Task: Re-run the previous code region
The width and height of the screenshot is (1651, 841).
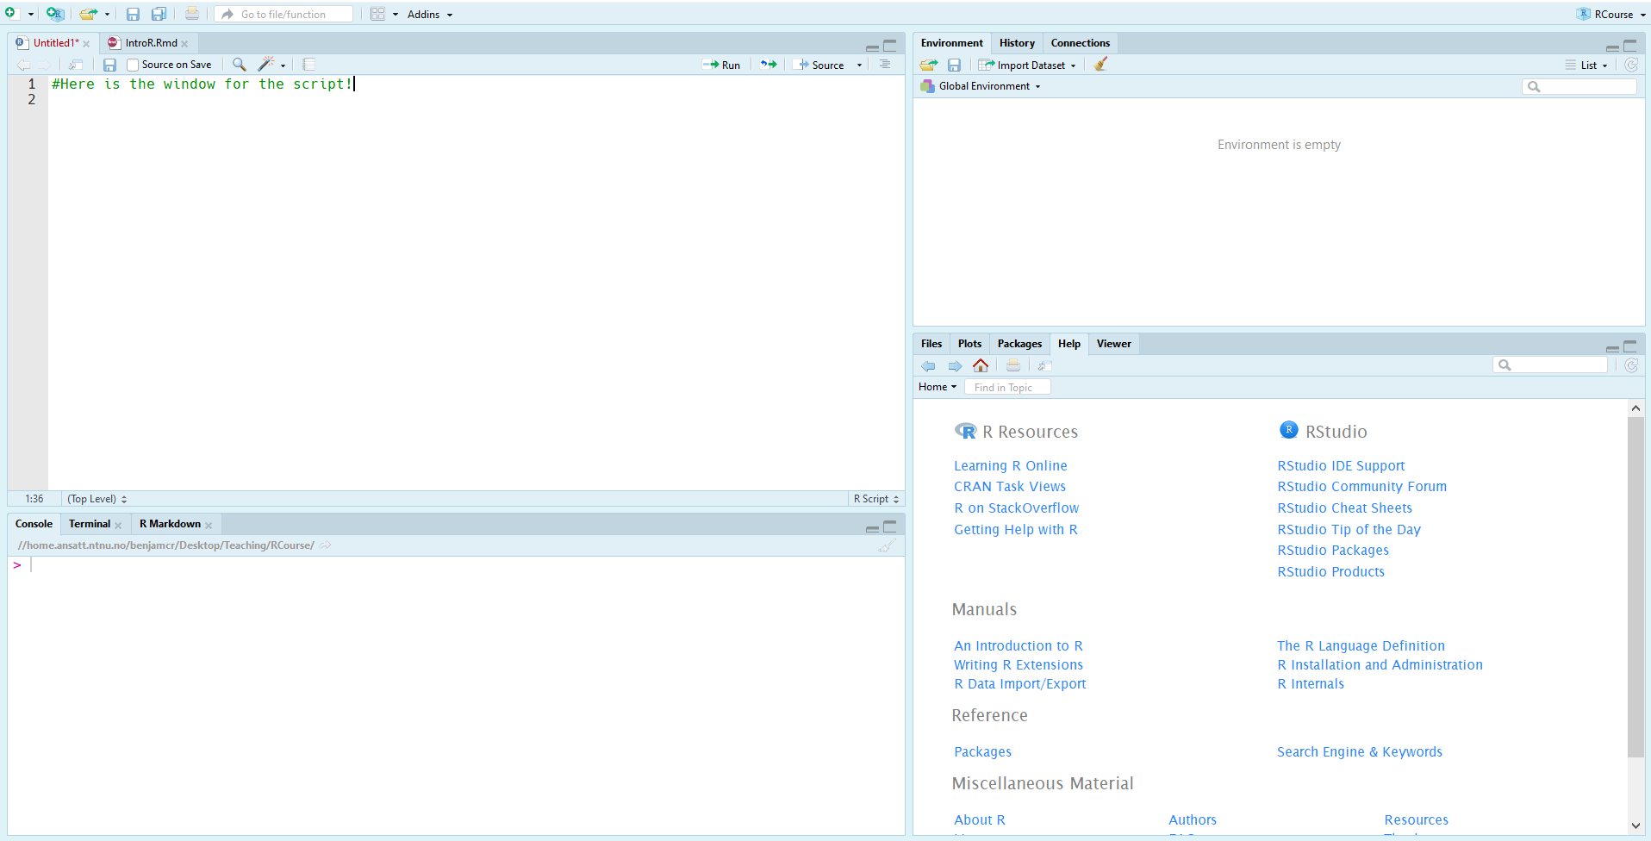Action: click(x=769, y=65)
